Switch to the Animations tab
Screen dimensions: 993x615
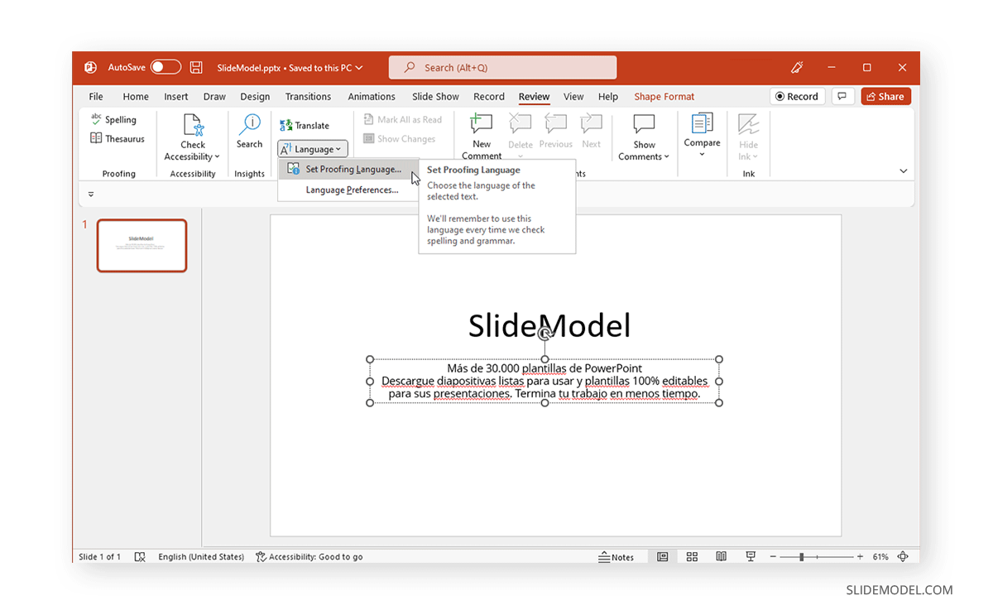pos(372,96)
